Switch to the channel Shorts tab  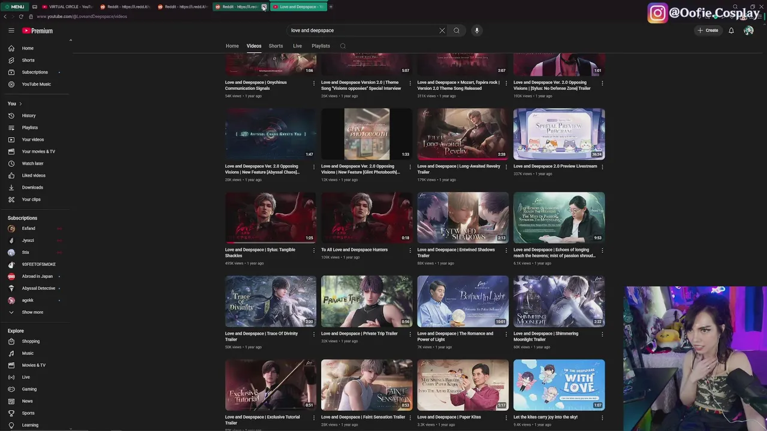(x=276, y=46)
